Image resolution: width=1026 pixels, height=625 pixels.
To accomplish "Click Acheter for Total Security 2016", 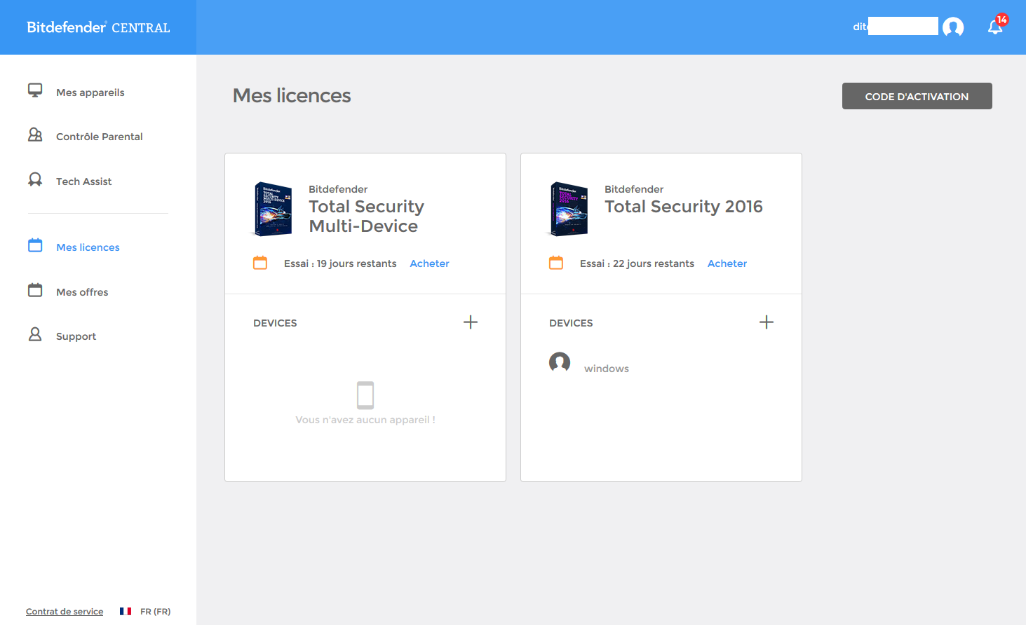I will click(x=727, y=263).
